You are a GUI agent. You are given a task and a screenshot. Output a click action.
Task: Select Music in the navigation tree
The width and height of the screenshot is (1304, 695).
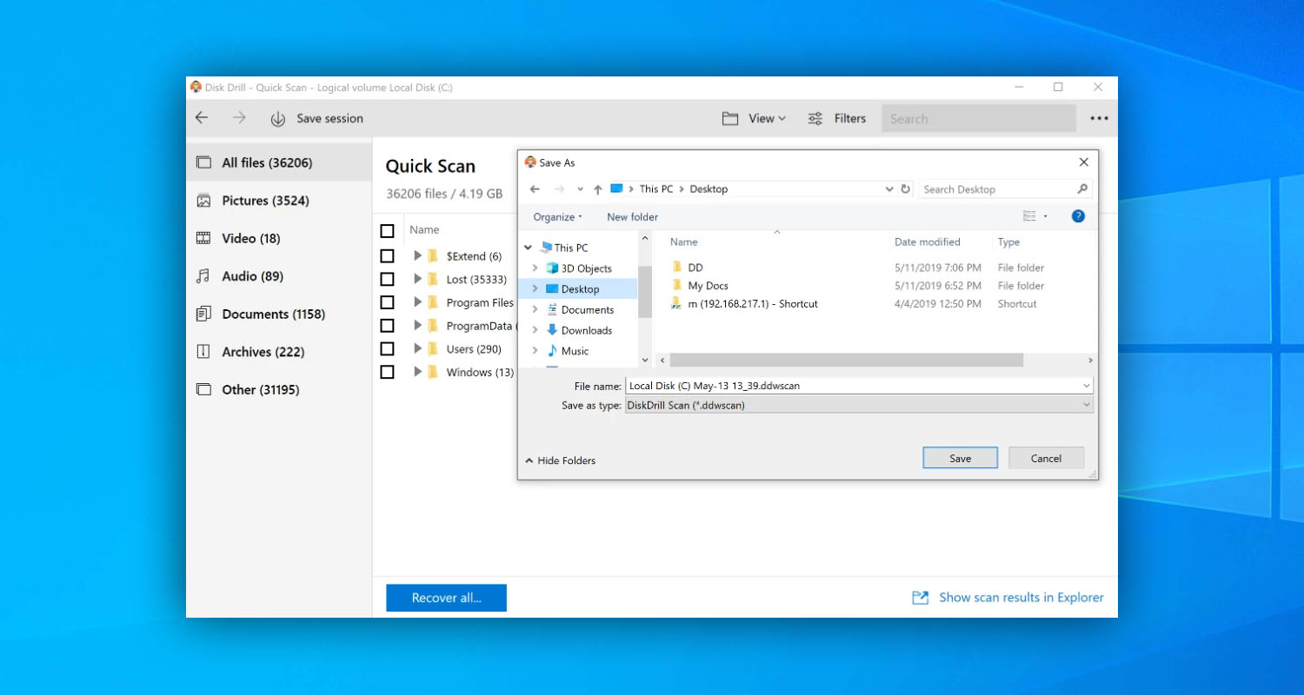point(575,351)
